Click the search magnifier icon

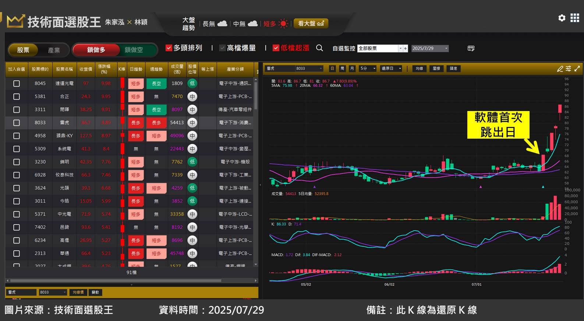319,48
